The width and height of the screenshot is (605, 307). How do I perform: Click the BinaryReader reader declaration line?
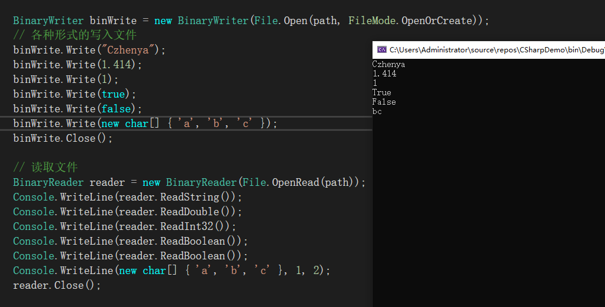(189, 182)
